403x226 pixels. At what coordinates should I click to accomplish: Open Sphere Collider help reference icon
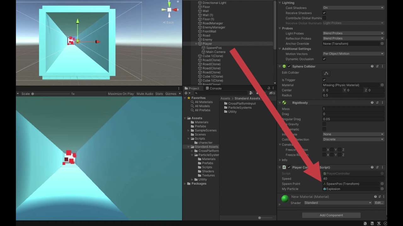372,67
